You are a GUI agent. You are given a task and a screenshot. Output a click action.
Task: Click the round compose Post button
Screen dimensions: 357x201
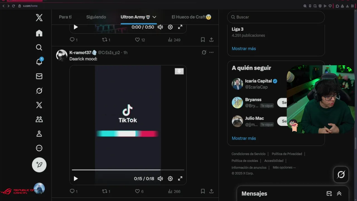[39, 165]
